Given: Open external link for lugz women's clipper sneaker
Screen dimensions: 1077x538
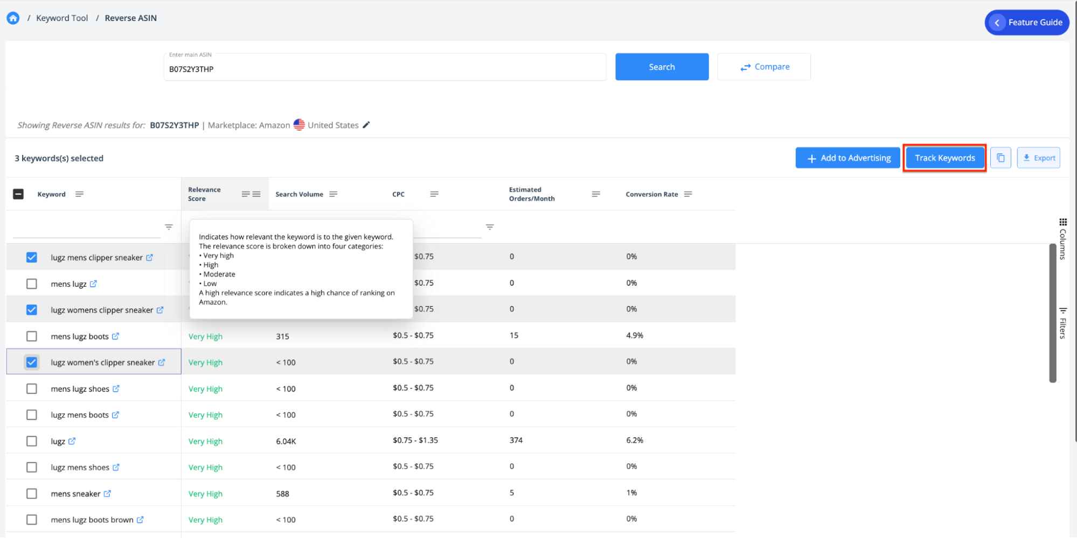Looking at the screenshot, I should point(162,363).
